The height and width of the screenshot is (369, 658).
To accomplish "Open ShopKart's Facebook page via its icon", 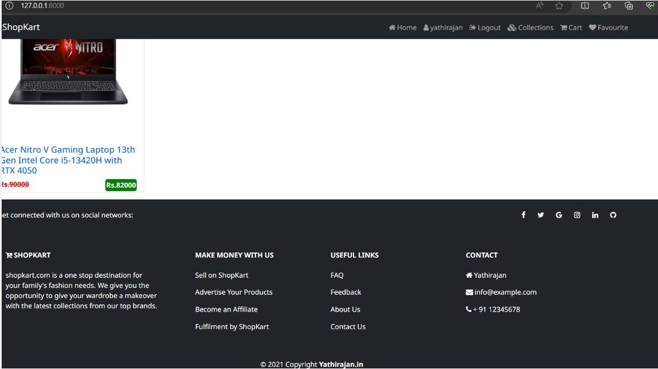I will 523,215.
